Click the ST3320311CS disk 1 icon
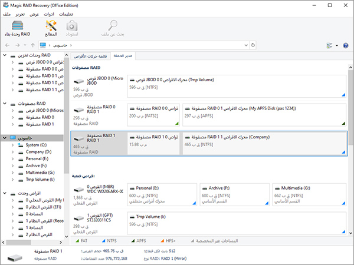354x265 pixels. pyautogui.click(x=78, y=218)
